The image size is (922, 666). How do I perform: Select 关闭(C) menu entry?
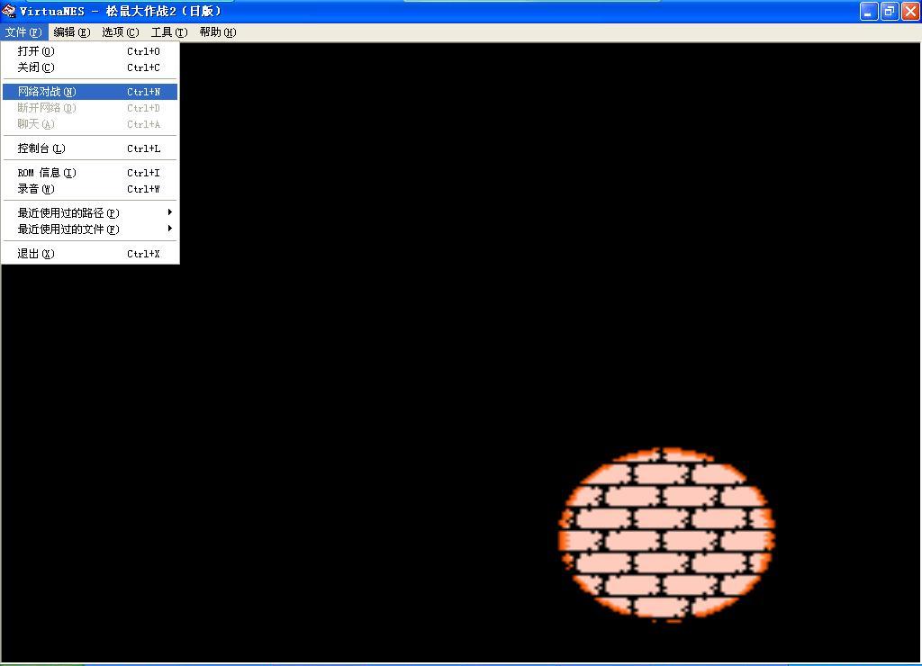tap(90, 67)
